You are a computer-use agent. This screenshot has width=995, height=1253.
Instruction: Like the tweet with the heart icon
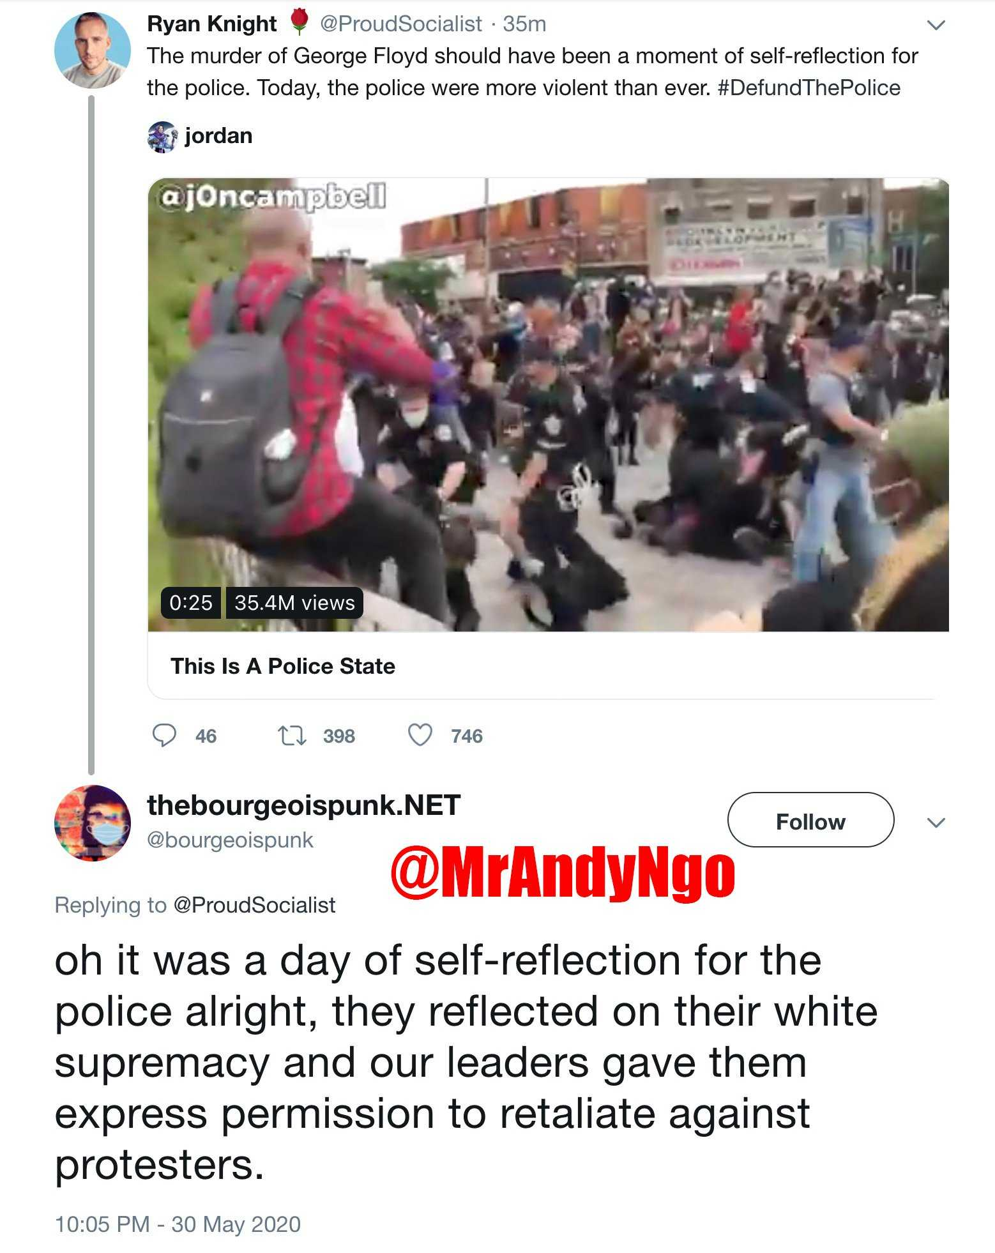pos(420,735)
